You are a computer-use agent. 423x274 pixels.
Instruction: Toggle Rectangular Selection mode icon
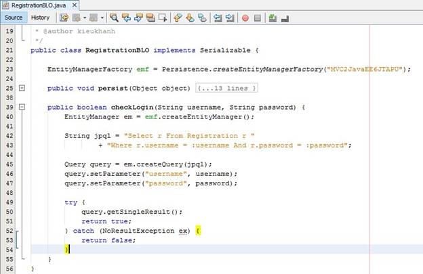[x=163, y=18]
